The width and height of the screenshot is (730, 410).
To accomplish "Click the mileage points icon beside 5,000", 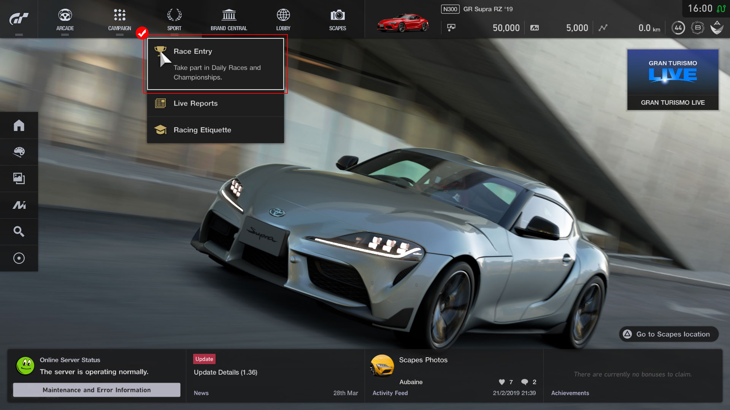I will click(x=535, y=28).
